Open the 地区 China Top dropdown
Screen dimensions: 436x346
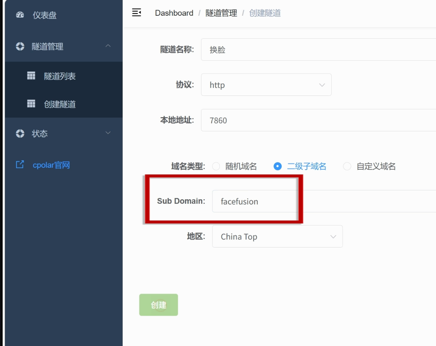point(277,236)
